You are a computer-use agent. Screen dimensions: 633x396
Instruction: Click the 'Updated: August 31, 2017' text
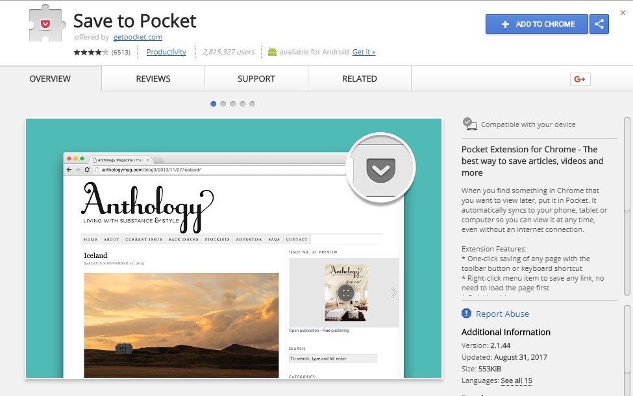(504, 357)
